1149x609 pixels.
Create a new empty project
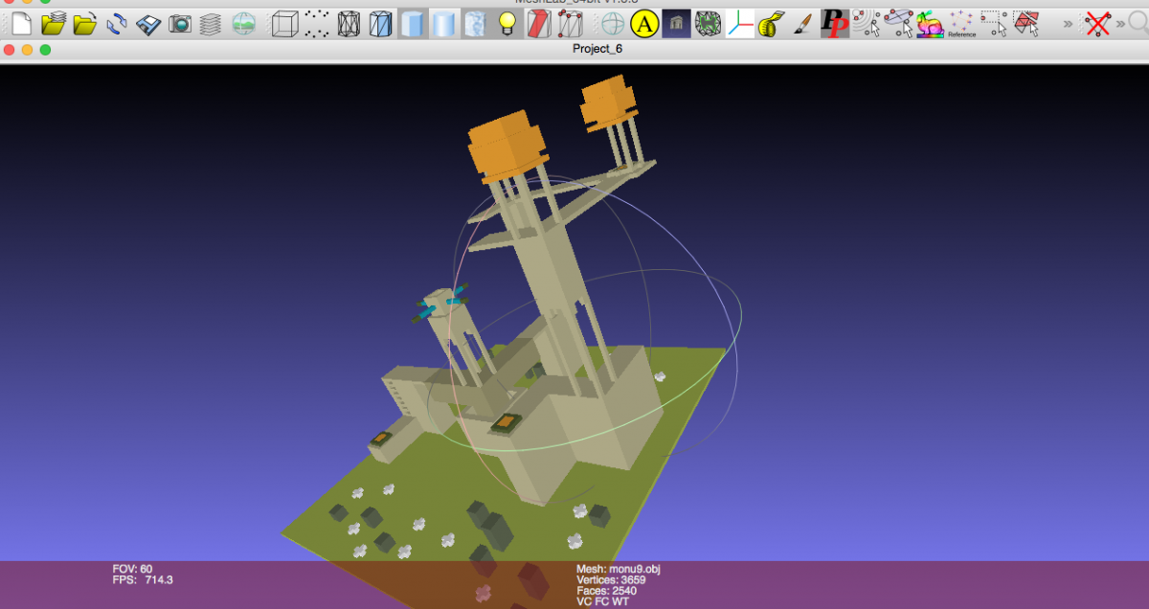19,22
